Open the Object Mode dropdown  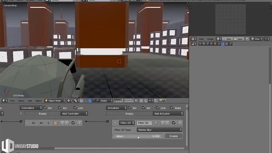pos(55,101)
